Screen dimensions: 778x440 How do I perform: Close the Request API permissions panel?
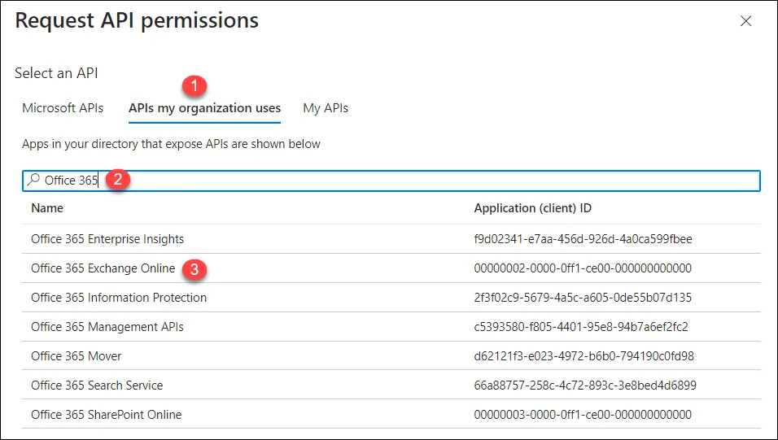tap(745, 21)
